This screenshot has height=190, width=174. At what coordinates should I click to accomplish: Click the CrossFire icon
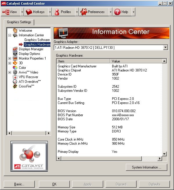tap(15, 86)
